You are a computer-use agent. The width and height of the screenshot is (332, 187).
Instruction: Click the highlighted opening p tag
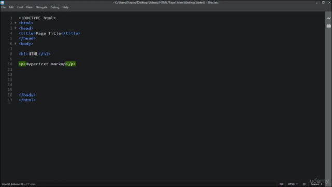pos(22,64)
